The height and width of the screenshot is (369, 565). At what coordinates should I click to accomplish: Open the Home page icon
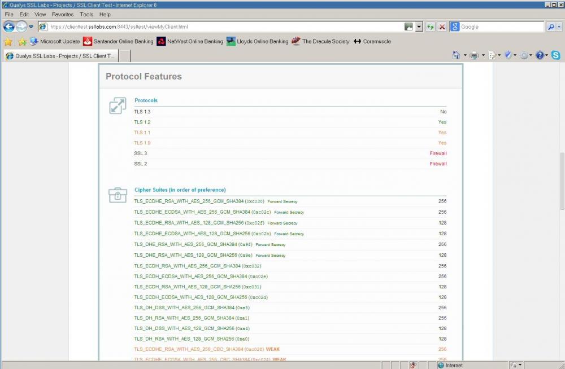click(x=456, y=55)
